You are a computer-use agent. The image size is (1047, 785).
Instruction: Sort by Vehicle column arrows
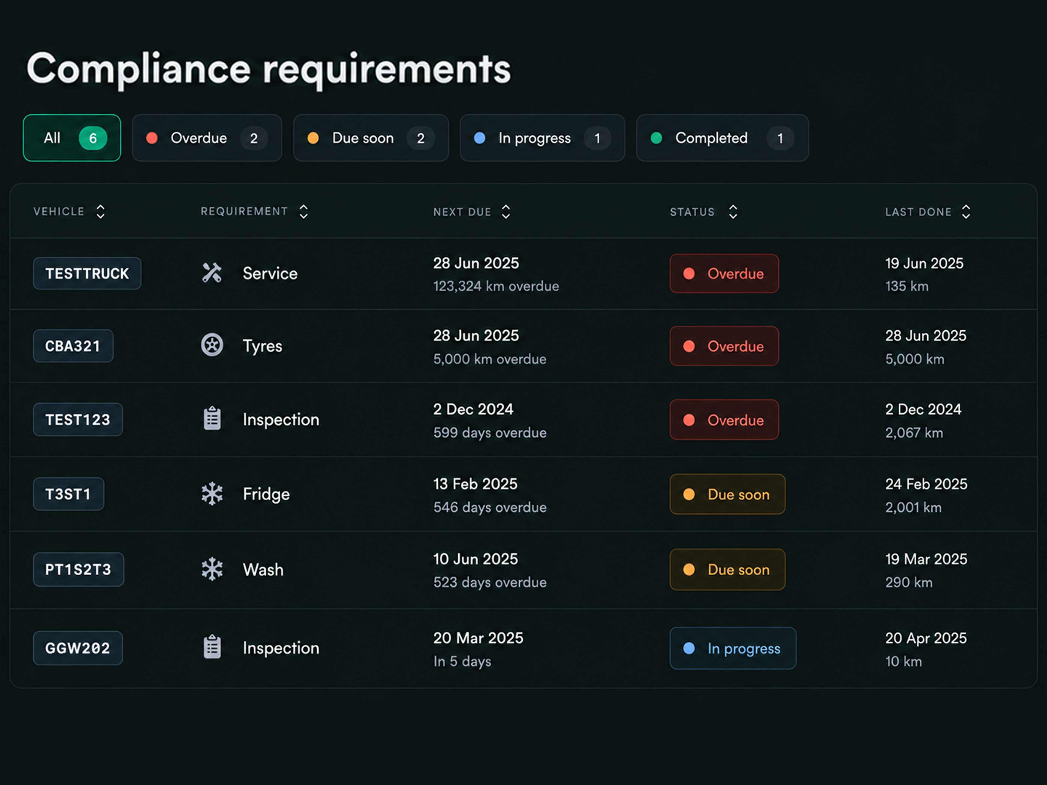pyautogui.click(x=100, y=212)
